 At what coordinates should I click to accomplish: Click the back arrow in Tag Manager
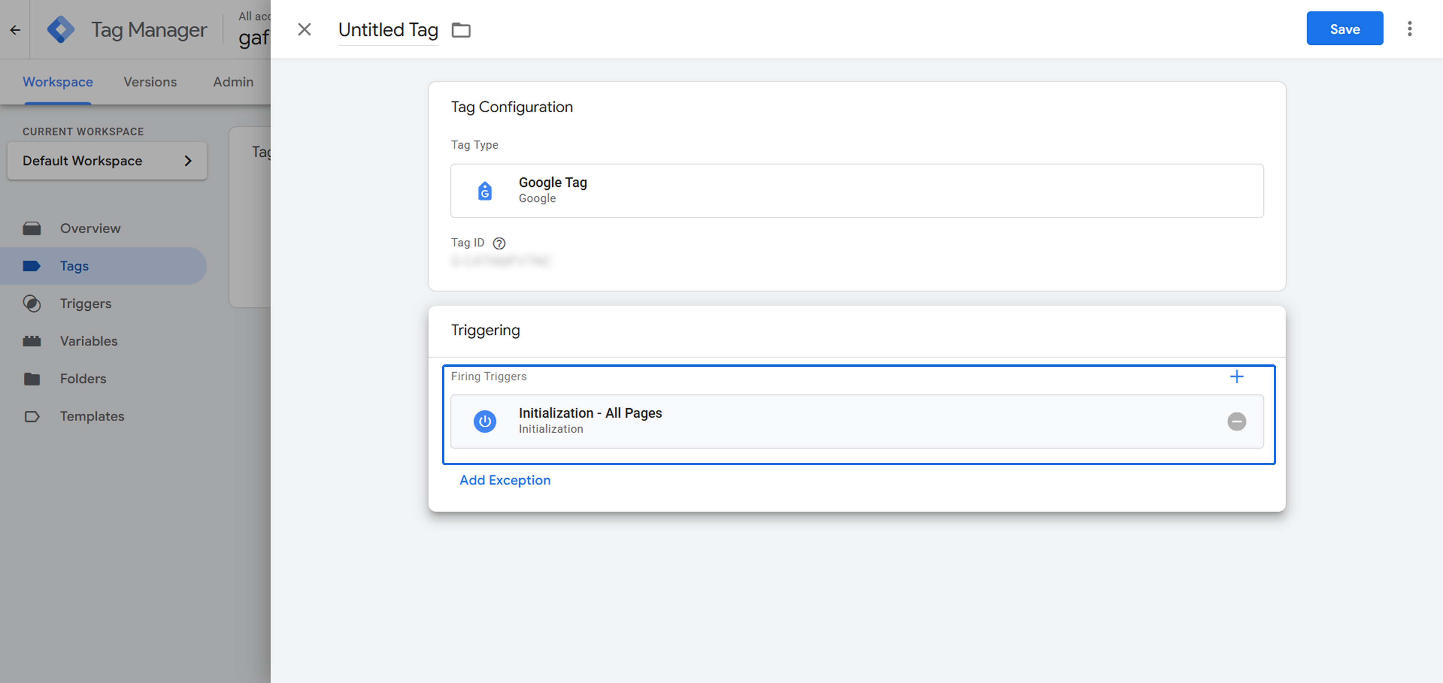(15, 30)
